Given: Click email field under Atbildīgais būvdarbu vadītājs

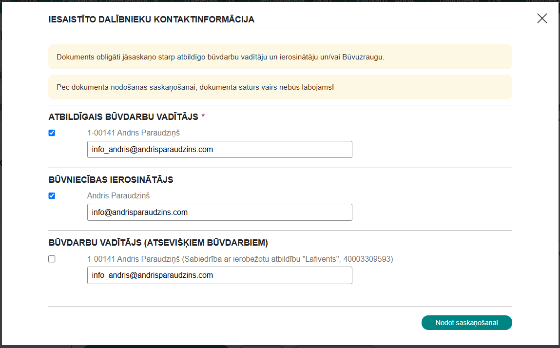Looking at the screenshot, I should 219,150.
